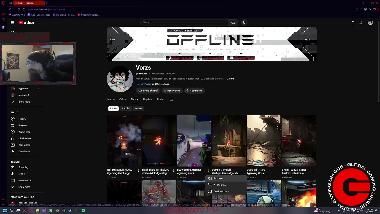
Task: Click the Opera logo menu icon
Action: click(3, 3)
